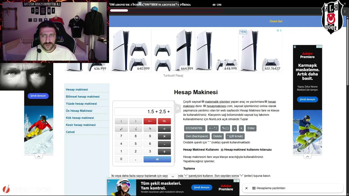Click the Turkcell Pasaj advertiser label
The image size is (349, 196).
coord(173,75)
